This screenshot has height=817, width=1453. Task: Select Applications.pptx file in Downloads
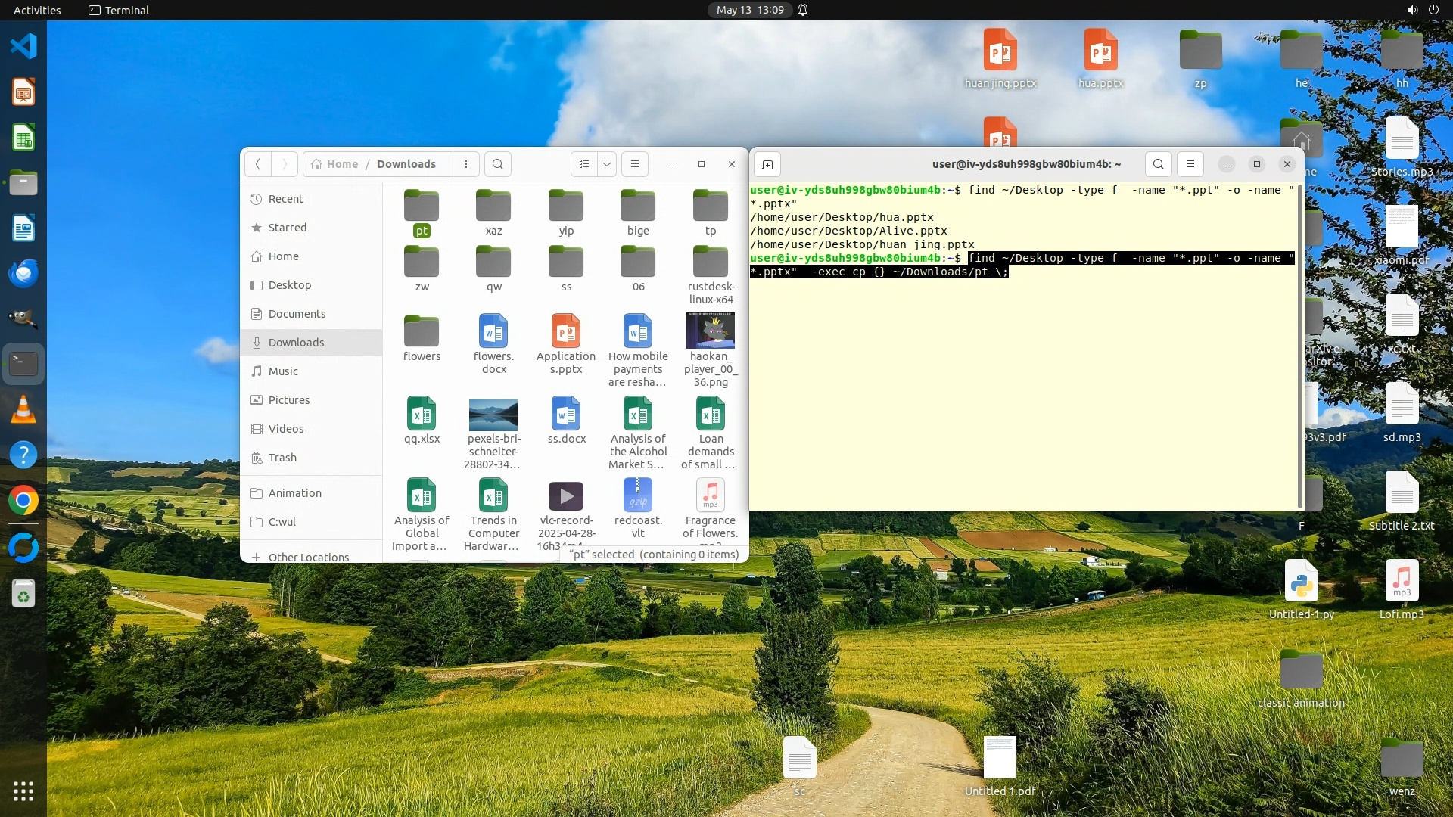coord(566,342)
